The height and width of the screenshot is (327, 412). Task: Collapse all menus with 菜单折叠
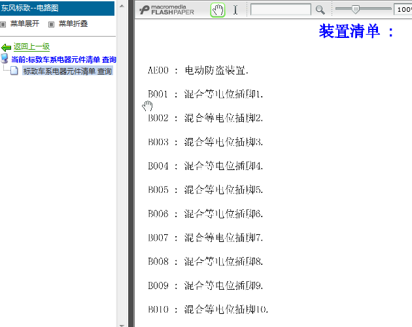(73, 24)
